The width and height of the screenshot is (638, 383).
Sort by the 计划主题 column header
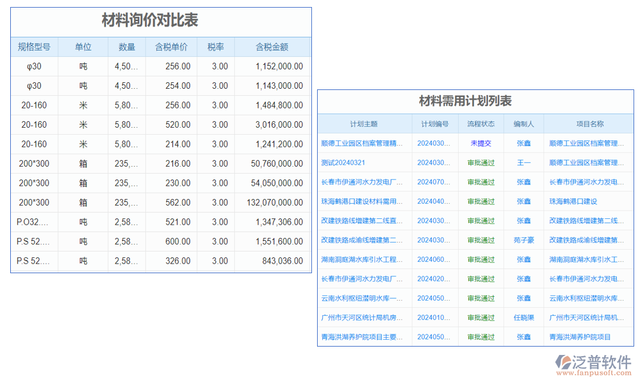click(x=364, y=124)
